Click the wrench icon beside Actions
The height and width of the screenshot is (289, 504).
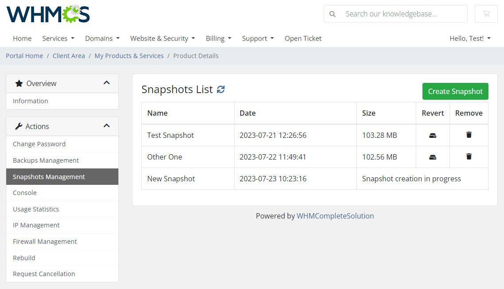(x=18, y=126)
